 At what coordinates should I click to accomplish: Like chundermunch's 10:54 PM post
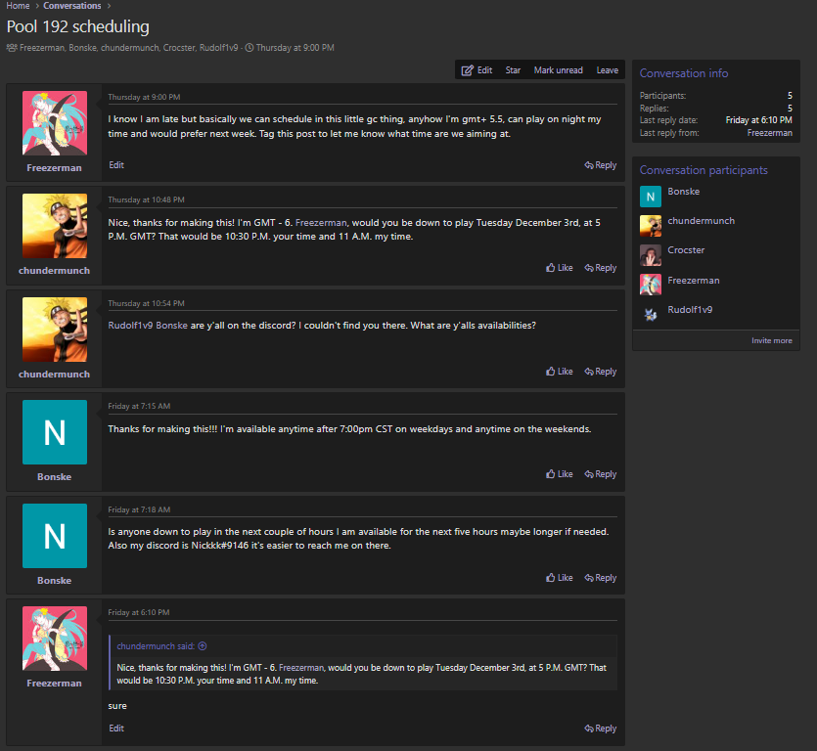pos(559,372)
